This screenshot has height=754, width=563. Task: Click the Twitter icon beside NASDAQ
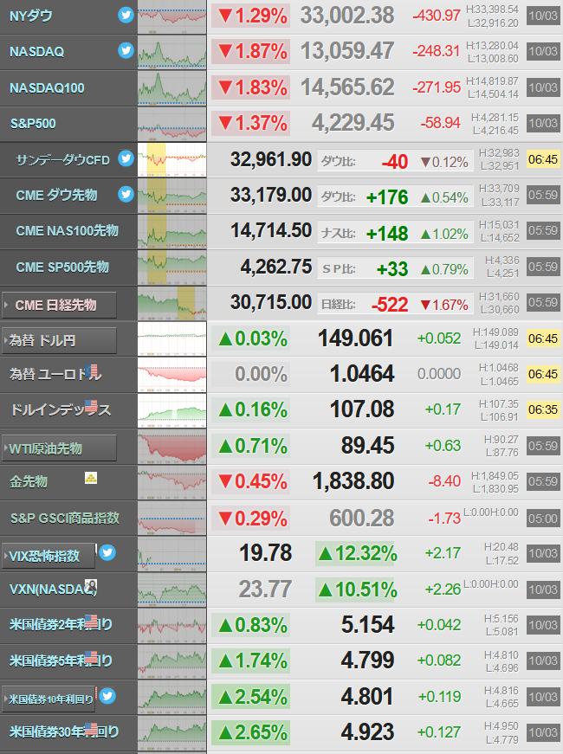[126, 50]
